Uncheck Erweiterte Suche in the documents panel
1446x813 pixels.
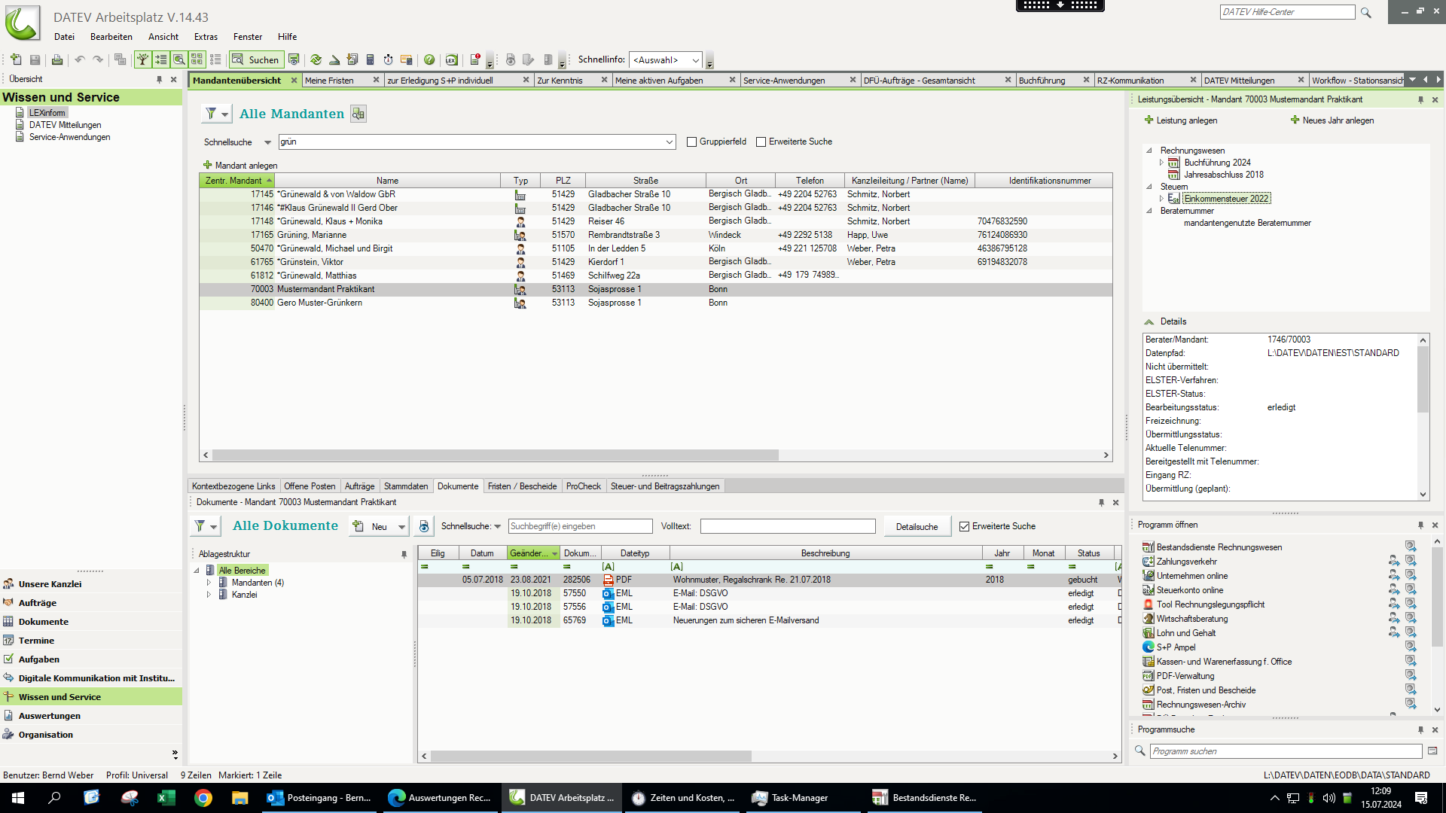[x=964, y=527]
